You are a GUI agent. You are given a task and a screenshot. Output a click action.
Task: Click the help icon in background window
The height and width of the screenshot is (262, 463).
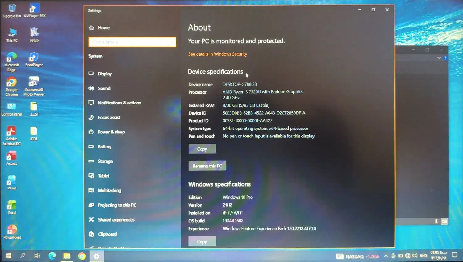(x=445, y=58)
